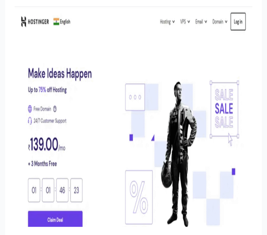
Task: Click the India flag icon
Action: click(x=56, y=22)
